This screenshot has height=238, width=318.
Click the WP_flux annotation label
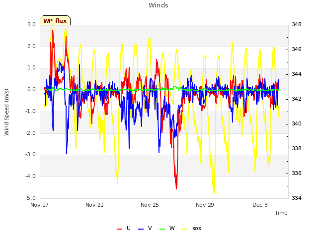pos(55,21)
